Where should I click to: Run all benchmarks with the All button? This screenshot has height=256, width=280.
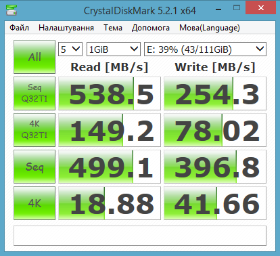tap(34, 57)
